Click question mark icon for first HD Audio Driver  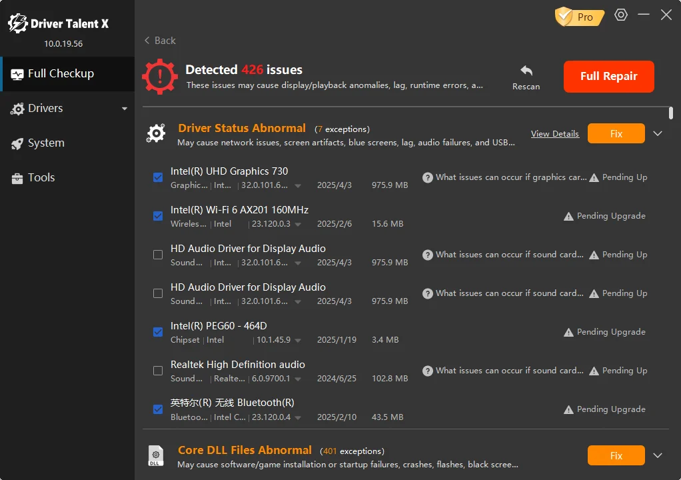click(427, 255)
